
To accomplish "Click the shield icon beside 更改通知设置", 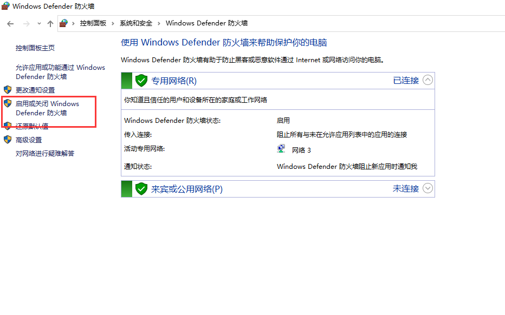I will click(8, 90).
